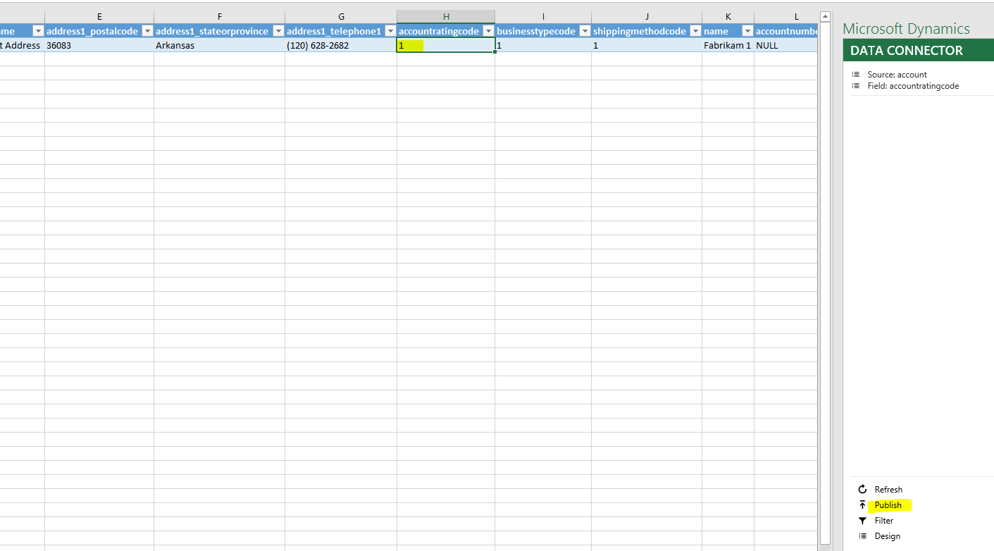Select the highlighted cell containing 1
994x551 pixels.
(x=445, y=44)
